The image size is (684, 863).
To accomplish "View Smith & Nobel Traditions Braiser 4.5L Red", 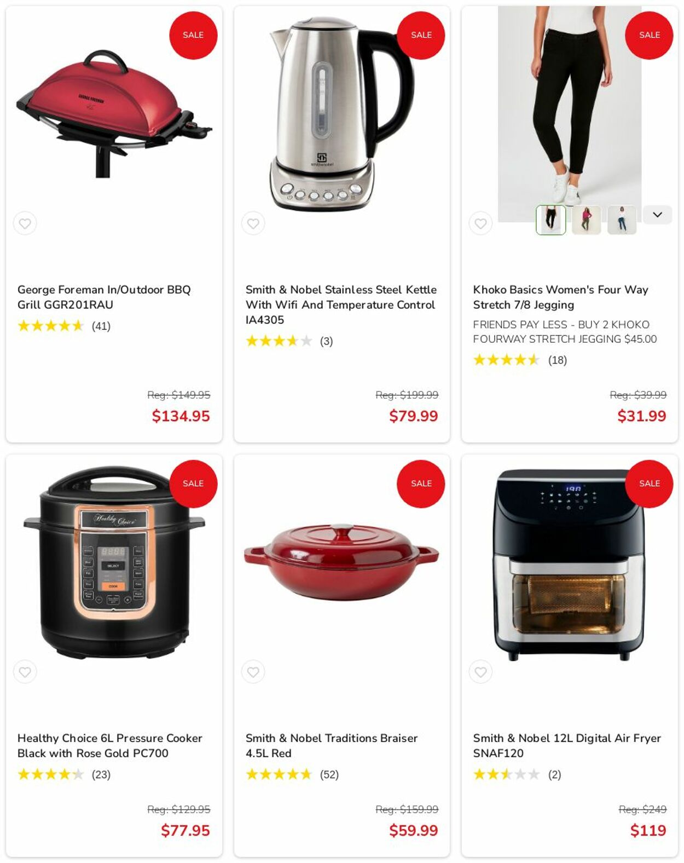I will pyautogui.click(x=332, y=745).
